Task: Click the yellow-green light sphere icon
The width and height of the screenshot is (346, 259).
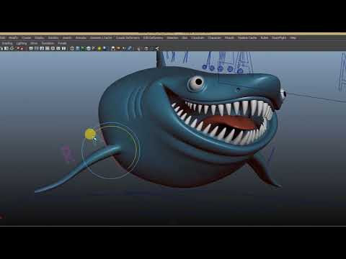Action: click(99, 49)
